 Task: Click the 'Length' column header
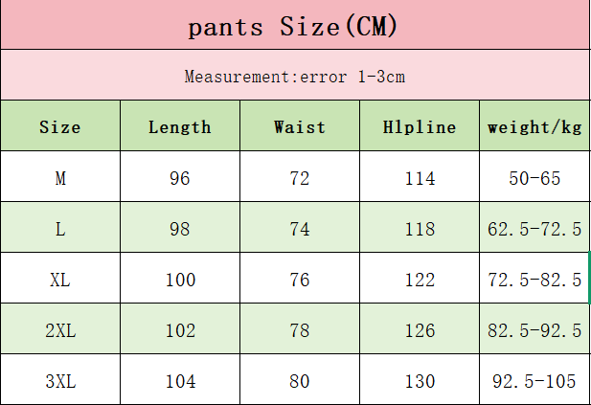[x=180, y=125]
